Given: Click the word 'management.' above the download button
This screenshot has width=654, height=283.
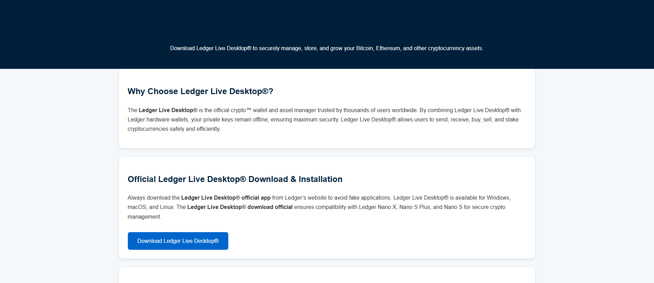Looking at the screenshot, I should (x=144, y=217).
